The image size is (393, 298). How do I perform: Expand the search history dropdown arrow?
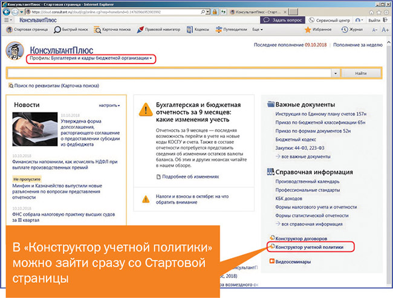[336, 73]
